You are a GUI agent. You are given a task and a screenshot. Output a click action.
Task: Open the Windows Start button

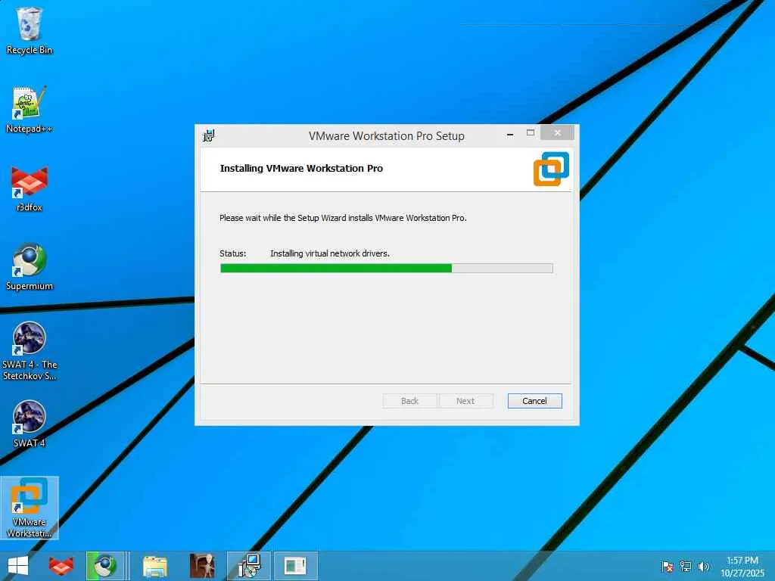coord(18,566)
